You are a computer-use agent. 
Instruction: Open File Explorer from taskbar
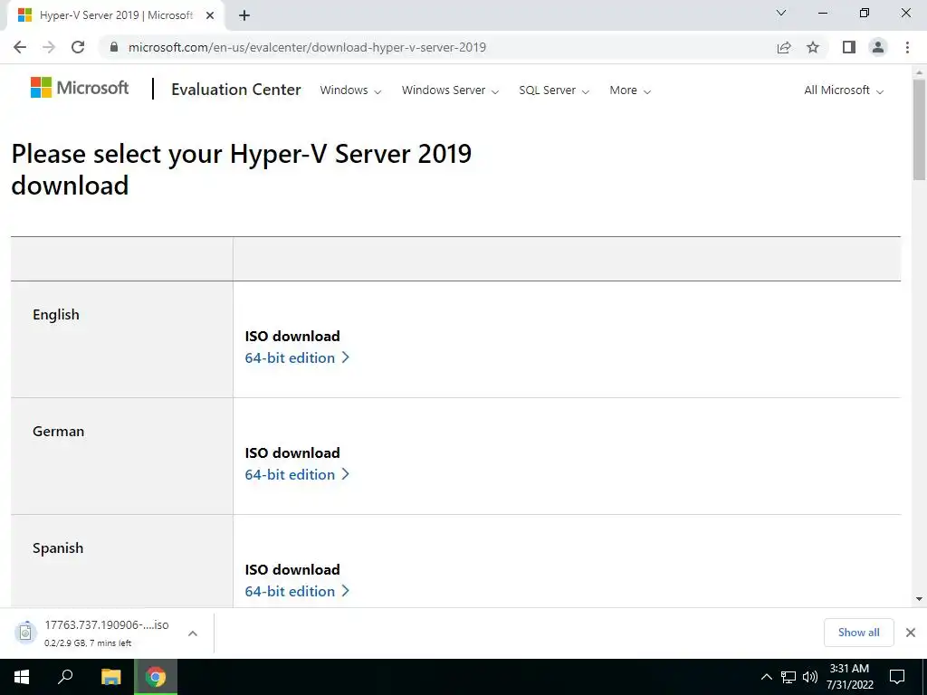(x=110, y=677)
